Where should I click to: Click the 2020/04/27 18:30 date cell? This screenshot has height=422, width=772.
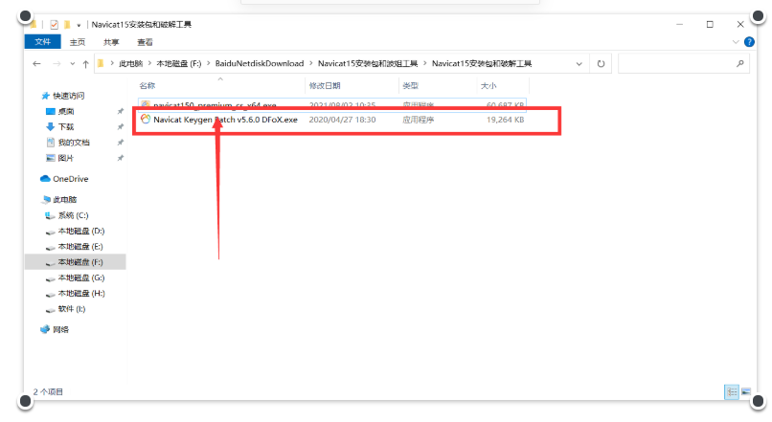point(342,120)
